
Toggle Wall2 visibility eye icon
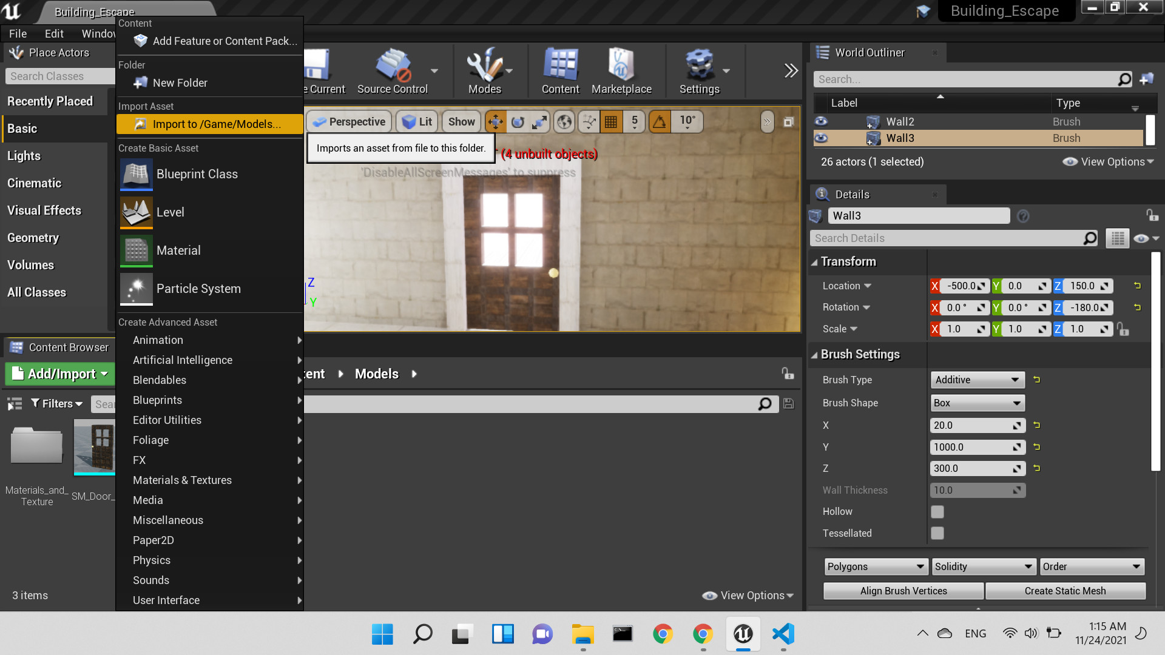tap(821, 121)
